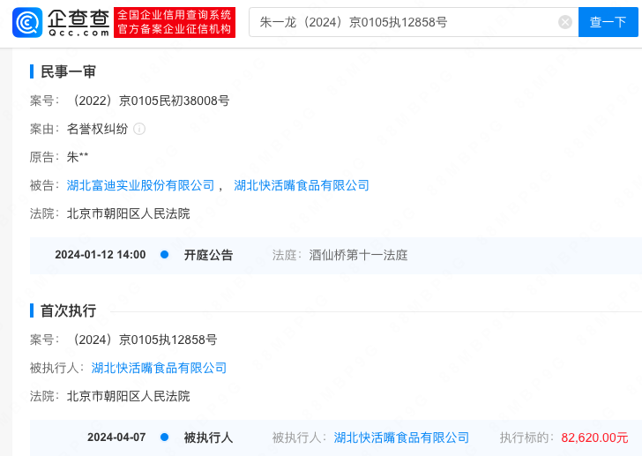
Task: Open 湖北快活嘴食品有限公司 in the 2024-04-07 row
Action: pyautogui.click(x=401, y=437)
